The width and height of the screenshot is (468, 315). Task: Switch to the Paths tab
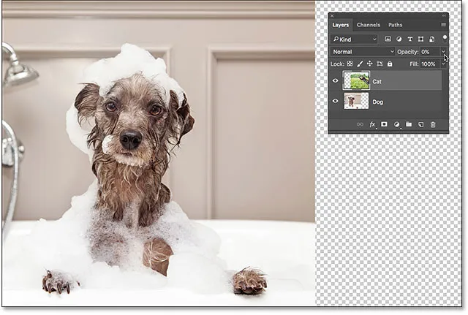395,25
